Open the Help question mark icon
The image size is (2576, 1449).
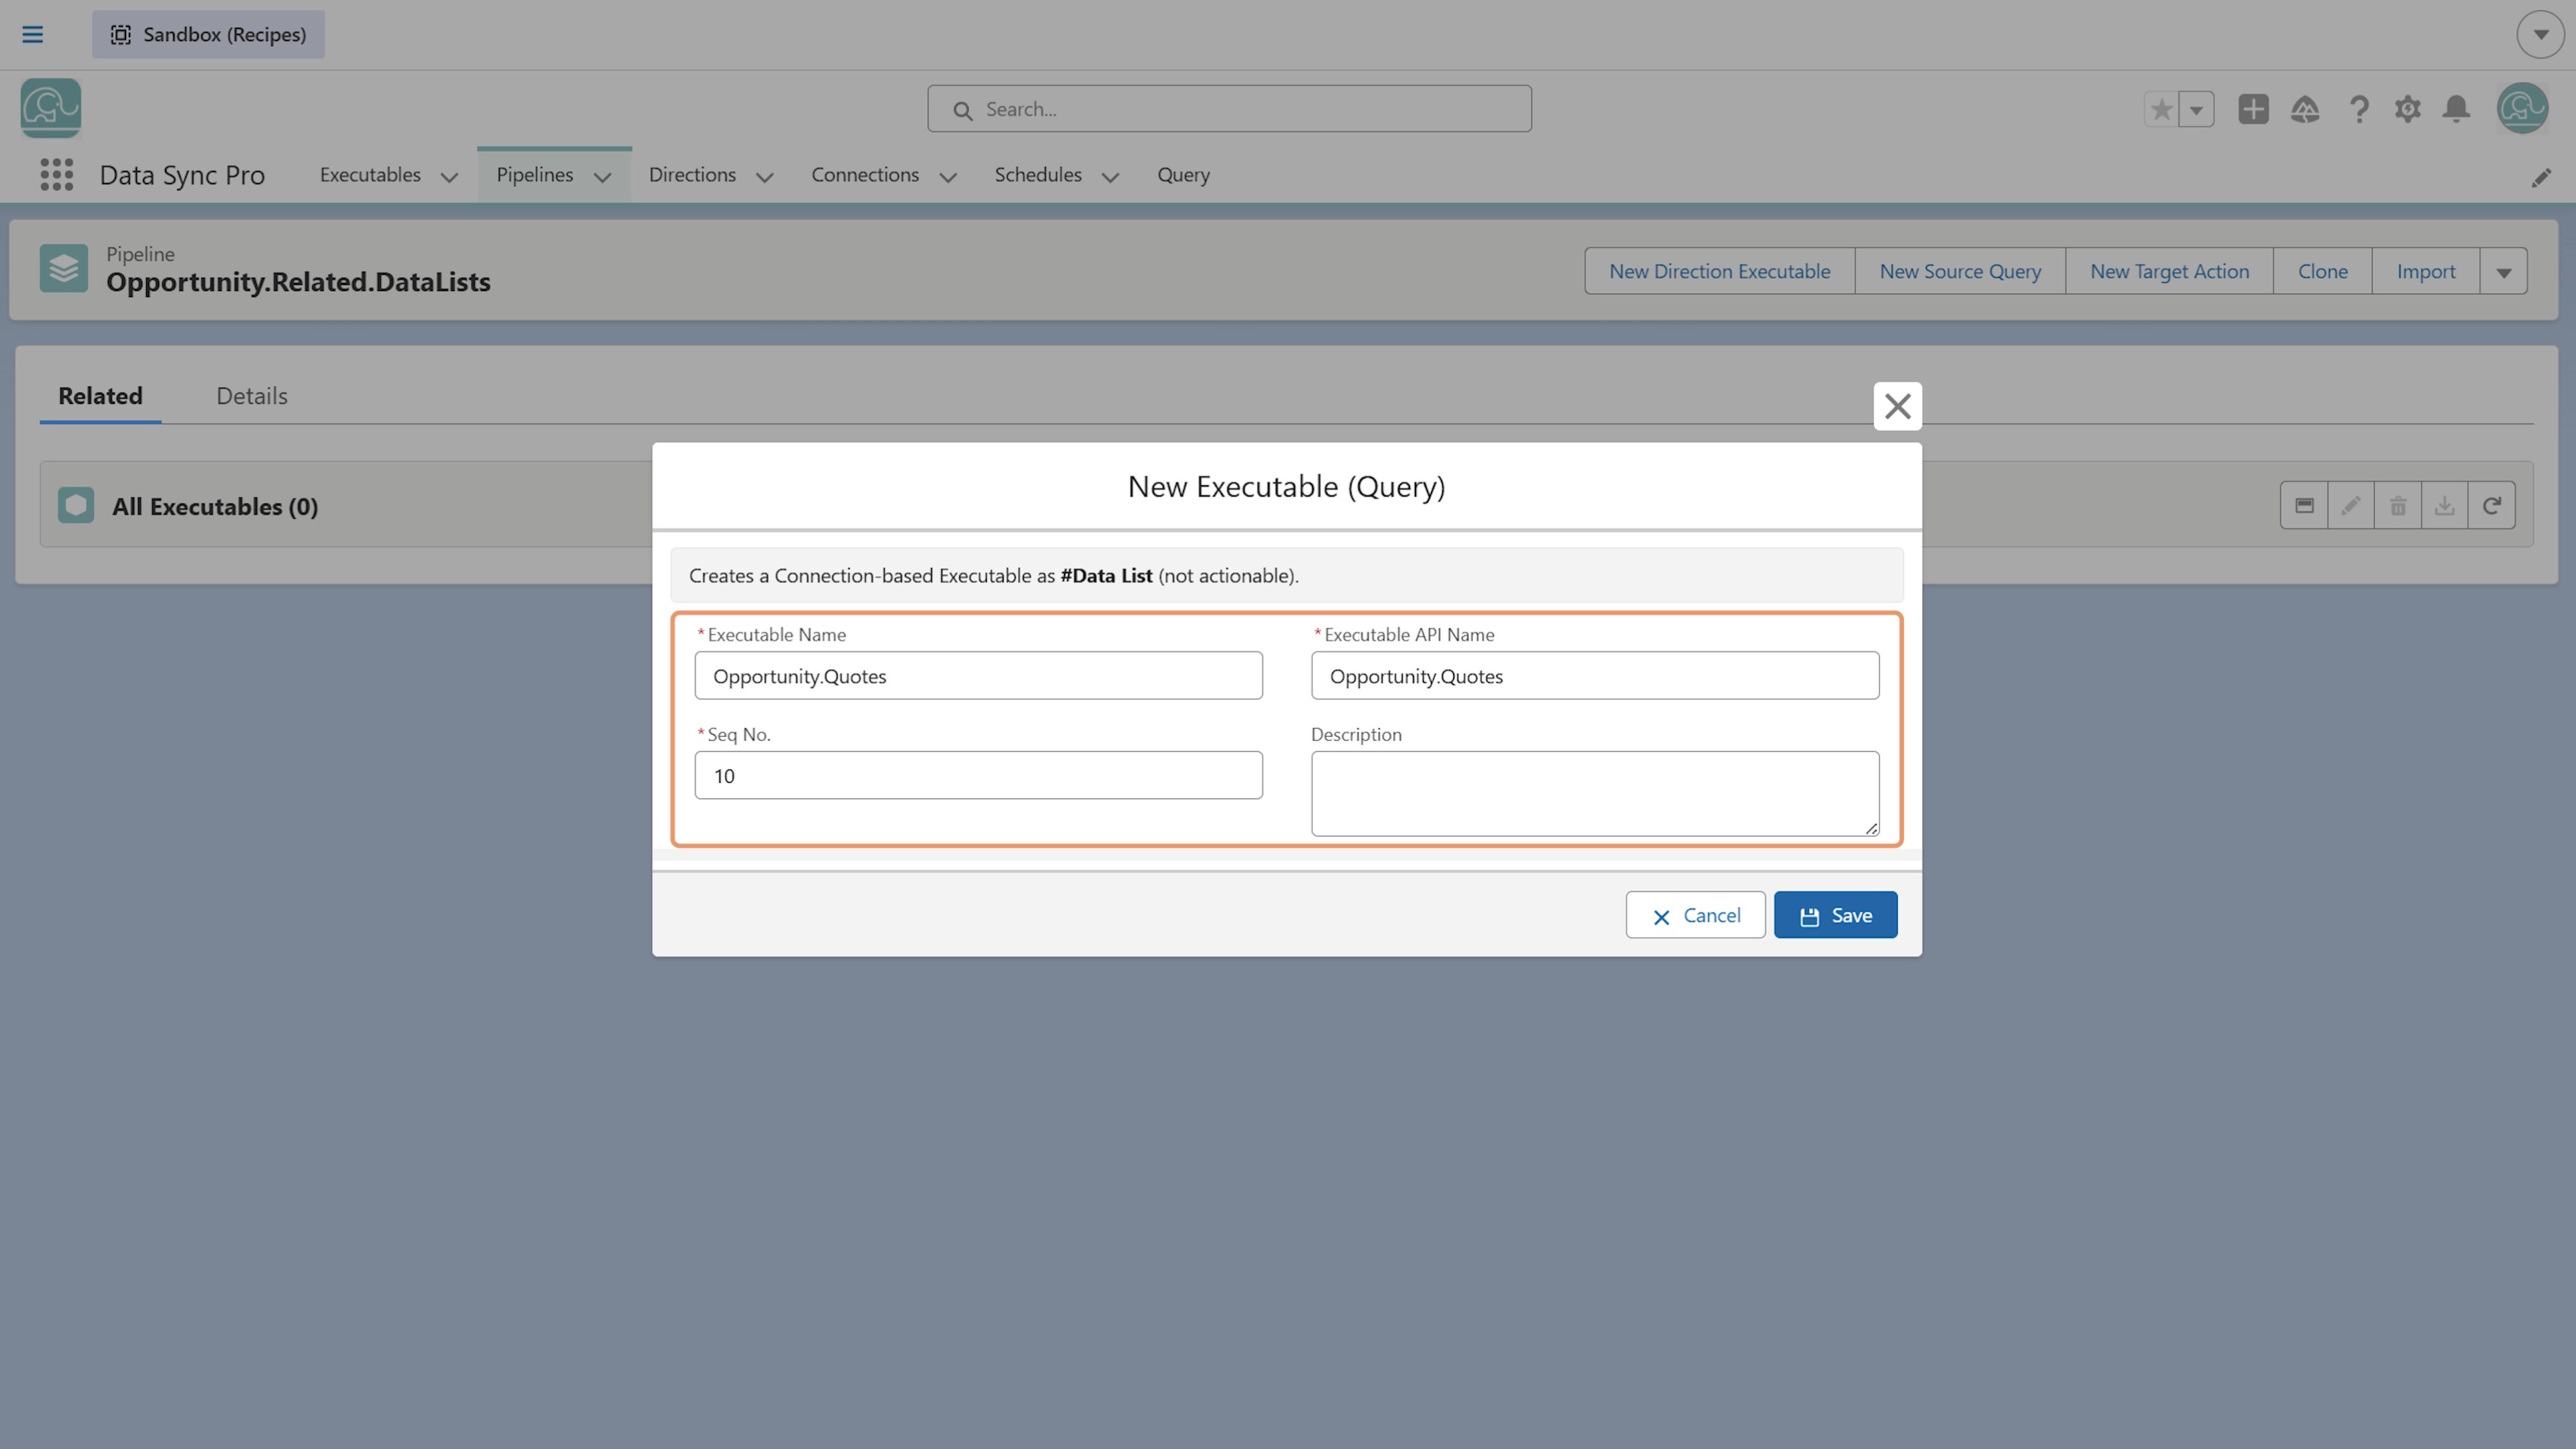(2359, 109)
